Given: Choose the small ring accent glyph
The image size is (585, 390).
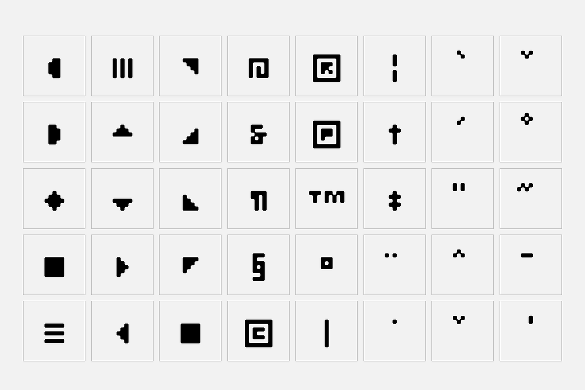Looking at the screenshot, I should (526, 118).
